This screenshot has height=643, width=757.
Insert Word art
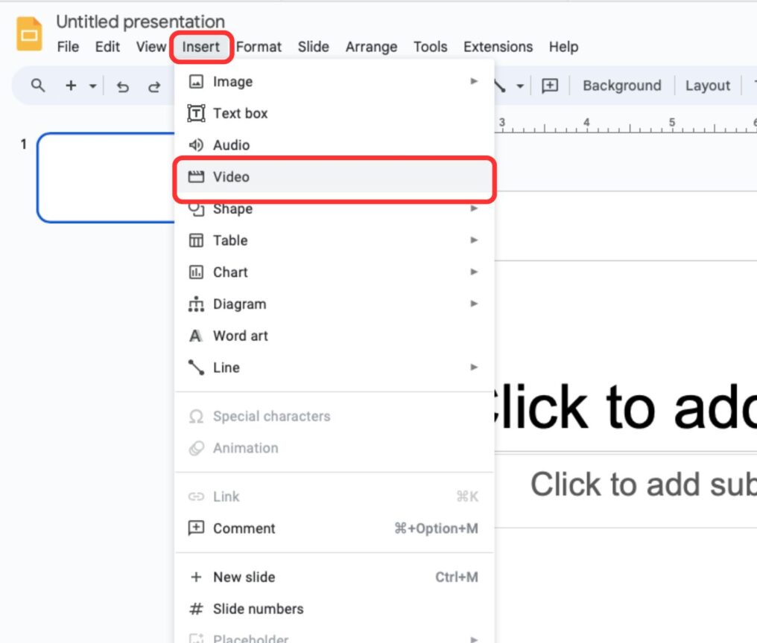tap(334, 336)
